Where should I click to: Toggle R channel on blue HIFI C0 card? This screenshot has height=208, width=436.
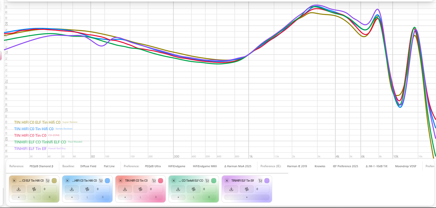[x=103, y=197]
